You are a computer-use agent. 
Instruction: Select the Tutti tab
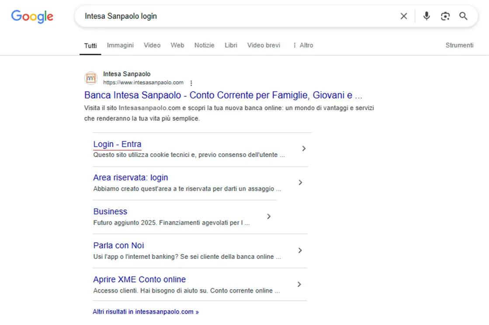point(90,45)
